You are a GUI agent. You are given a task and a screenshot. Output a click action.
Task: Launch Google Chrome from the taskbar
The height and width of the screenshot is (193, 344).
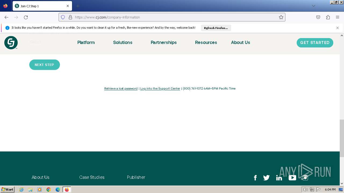(49, 190)
